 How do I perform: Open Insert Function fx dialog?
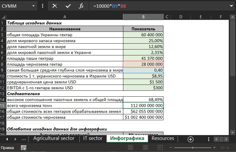coord(81,6)
